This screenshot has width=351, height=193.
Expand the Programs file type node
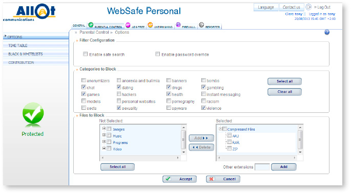(x=104, y=141)
